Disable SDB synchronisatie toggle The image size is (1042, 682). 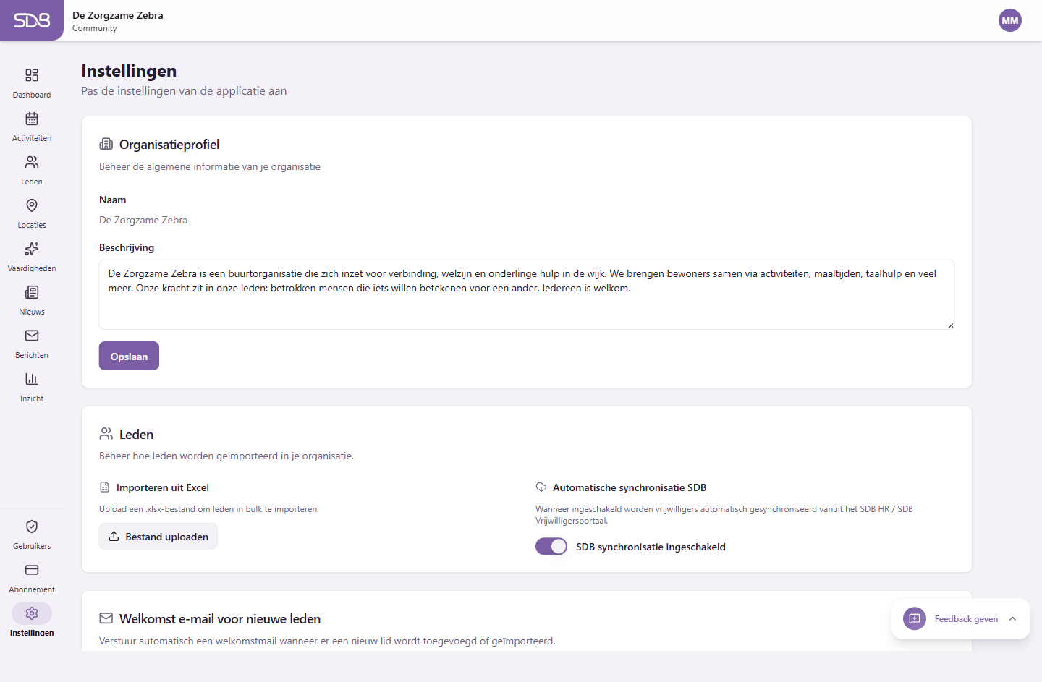(551, 546)
